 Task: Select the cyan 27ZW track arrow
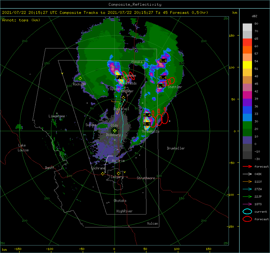coord(247,189)
